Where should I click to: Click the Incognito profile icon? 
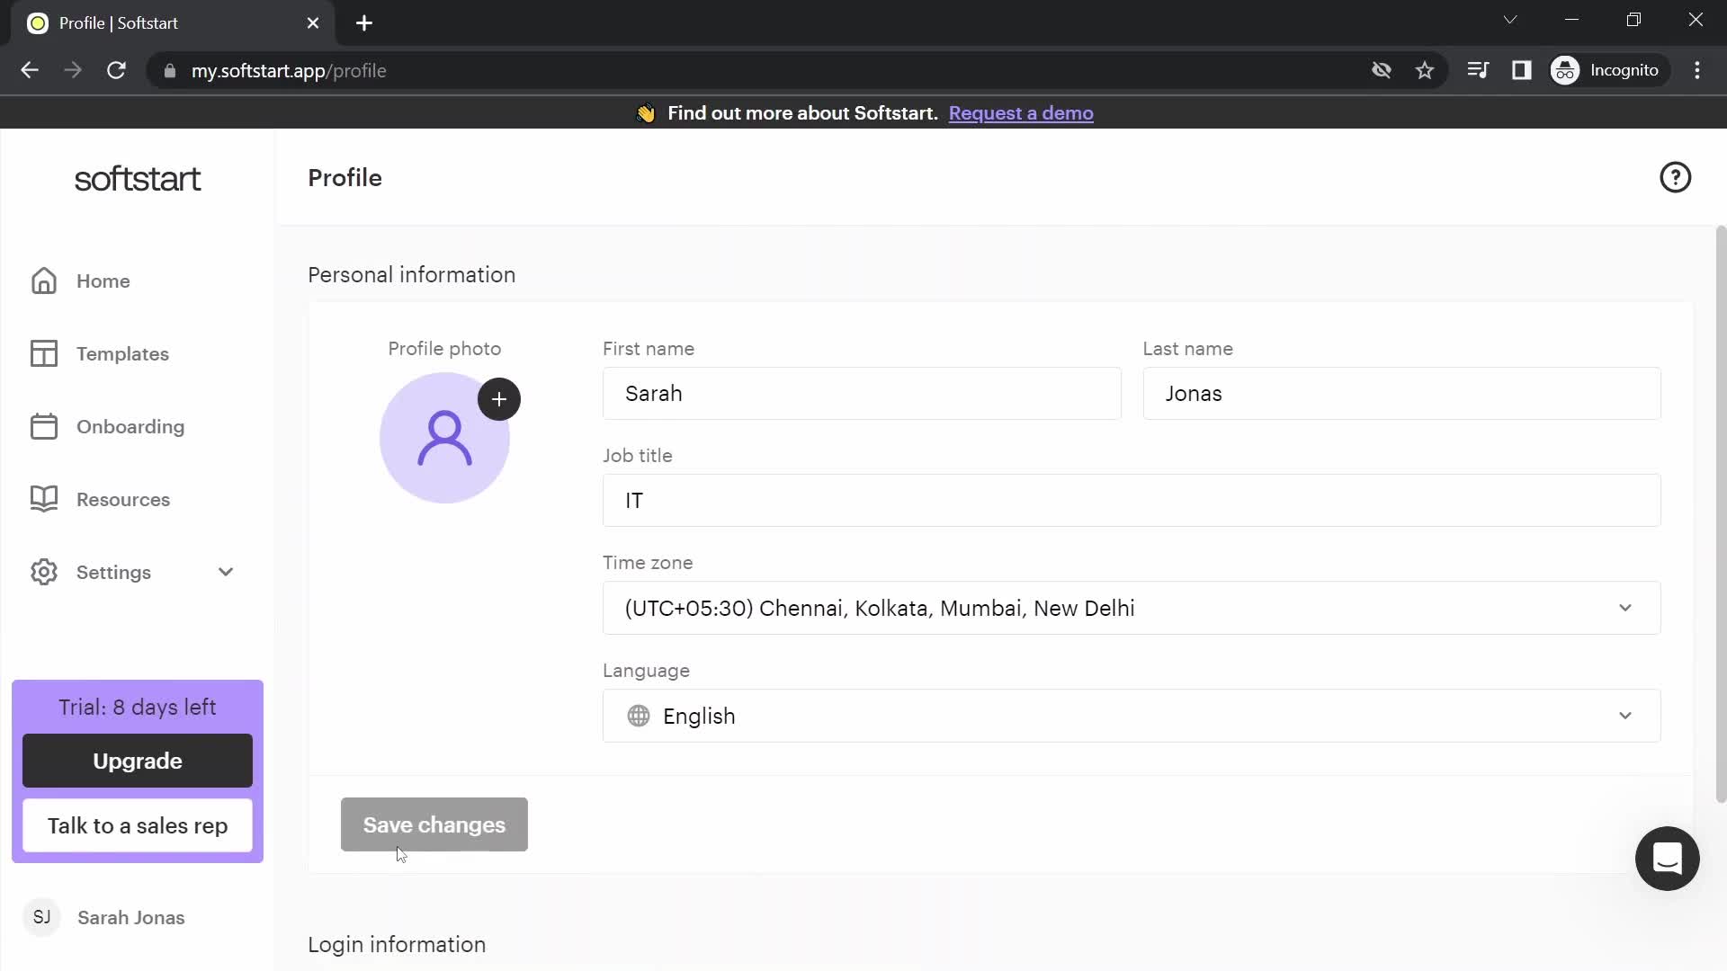click(x=1567, y=70)
